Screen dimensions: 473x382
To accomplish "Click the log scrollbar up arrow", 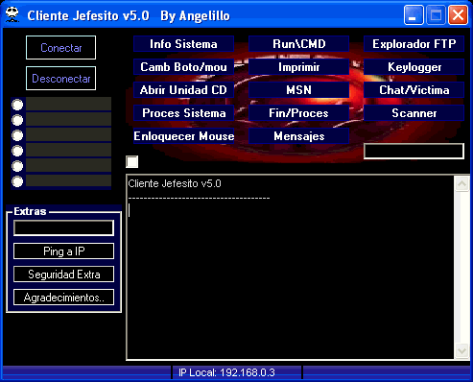I will click(461, 183).
